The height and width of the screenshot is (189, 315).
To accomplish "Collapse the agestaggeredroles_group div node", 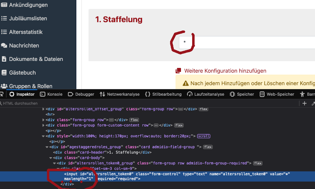I will click(x=47, y=147).
